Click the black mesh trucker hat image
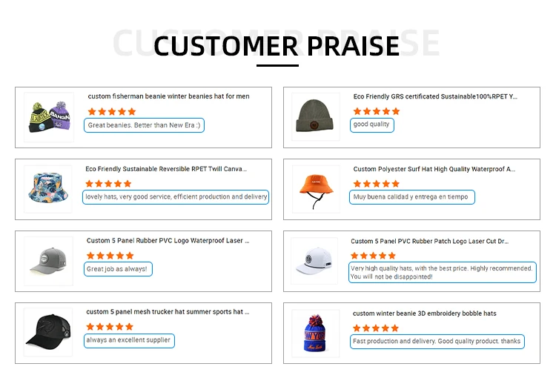This screenshot has height=378, width=556. point(48,333)
